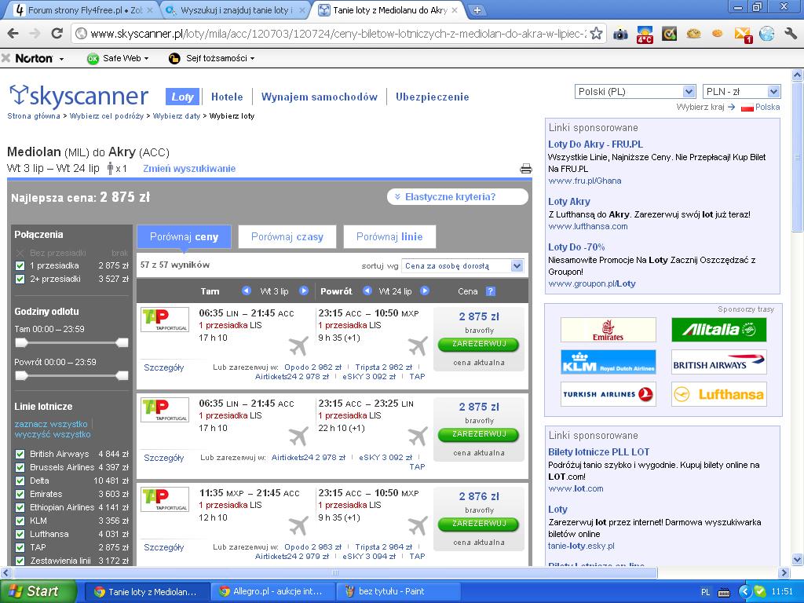Open the Hotele section
Image resolution: width=804 pixels, height=603 pixels.
tap(227, 97)
